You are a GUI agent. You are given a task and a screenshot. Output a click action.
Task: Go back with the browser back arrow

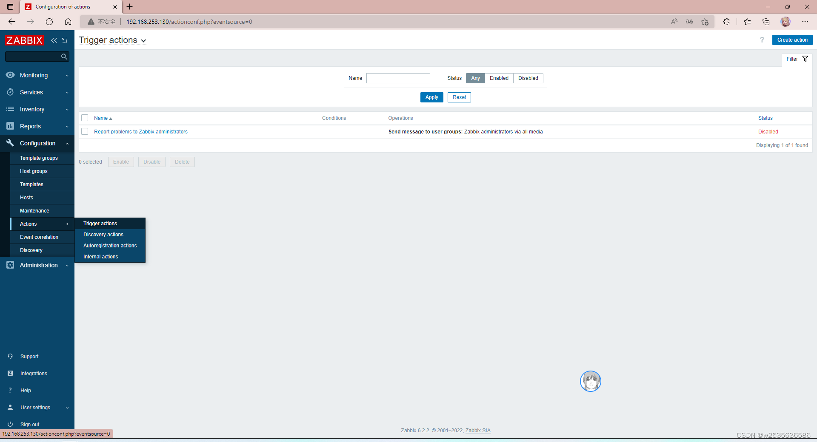click(12, 22)
